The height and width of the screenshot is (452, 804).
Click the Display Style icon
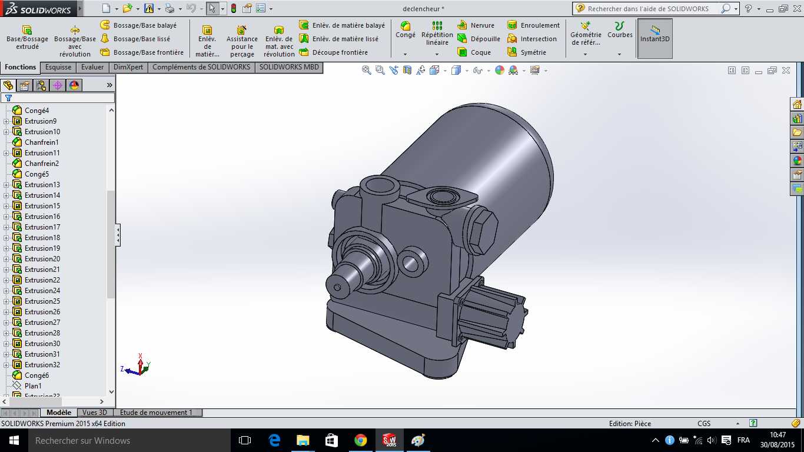[x=456, y=70]
